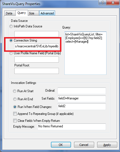The width and height of the screenshot is (120, 152).
Task: Click the help question mark icon
Action: click(x=103, y=2)
